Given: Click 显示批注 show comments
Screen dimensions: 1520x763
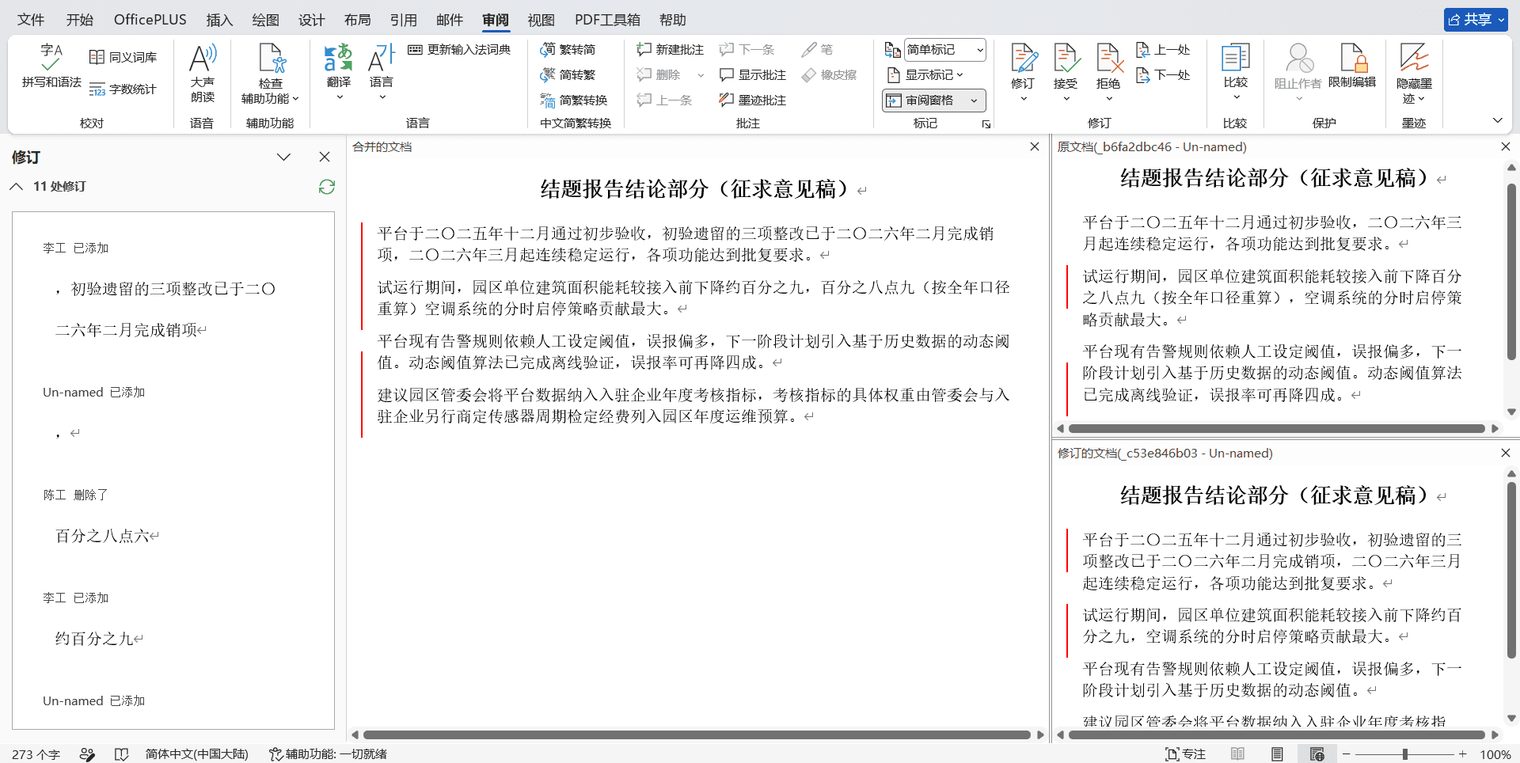Looking at the screenshot, I should pyautogui.click(x=753, y=74).
